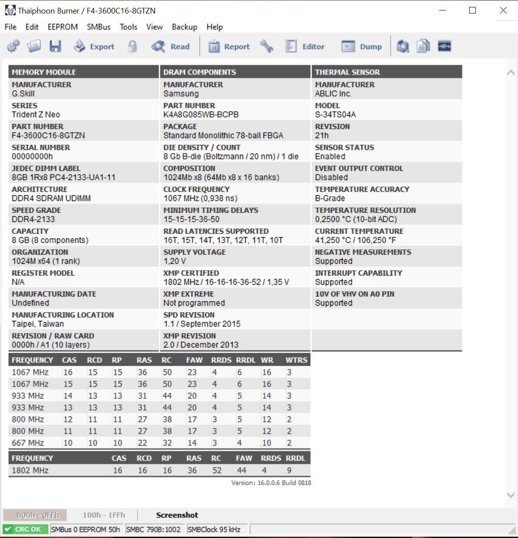Select the Screenshot tab
Image resolution: width=518 pixels, height=538 pixels.
pos(177,515)
